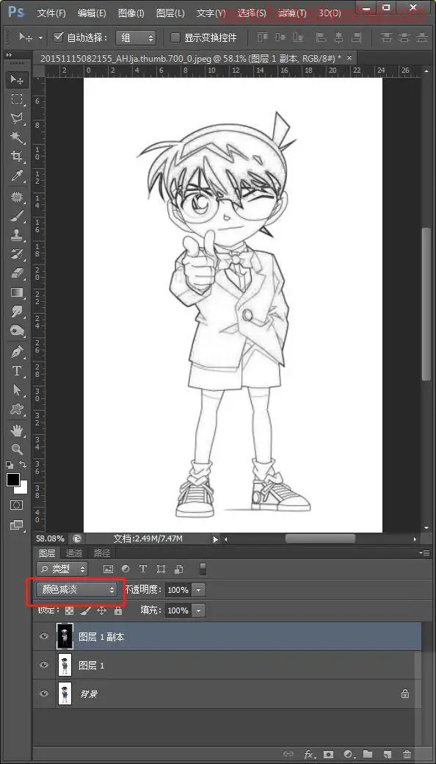
Task: Open the 颜色减淡 blend mode dropdown
Action: click(77, 590)
